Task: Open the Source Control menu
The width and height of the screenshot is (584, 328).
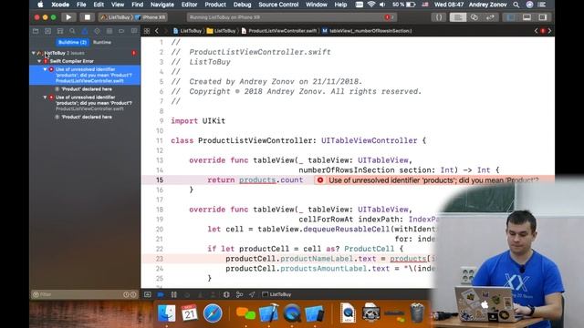Action: click(278, 5)
